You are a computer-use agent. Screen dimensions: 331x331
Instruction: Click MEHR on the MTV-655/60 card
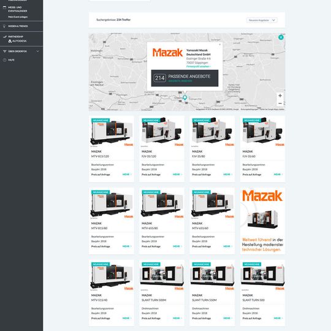[x=228, y=246]
